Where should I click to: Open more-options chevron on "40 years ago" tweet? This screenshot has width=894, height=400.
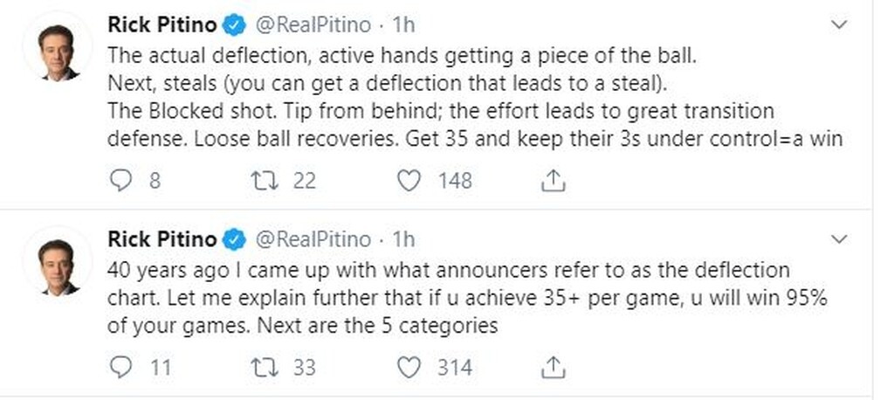(x=838, y=238)
